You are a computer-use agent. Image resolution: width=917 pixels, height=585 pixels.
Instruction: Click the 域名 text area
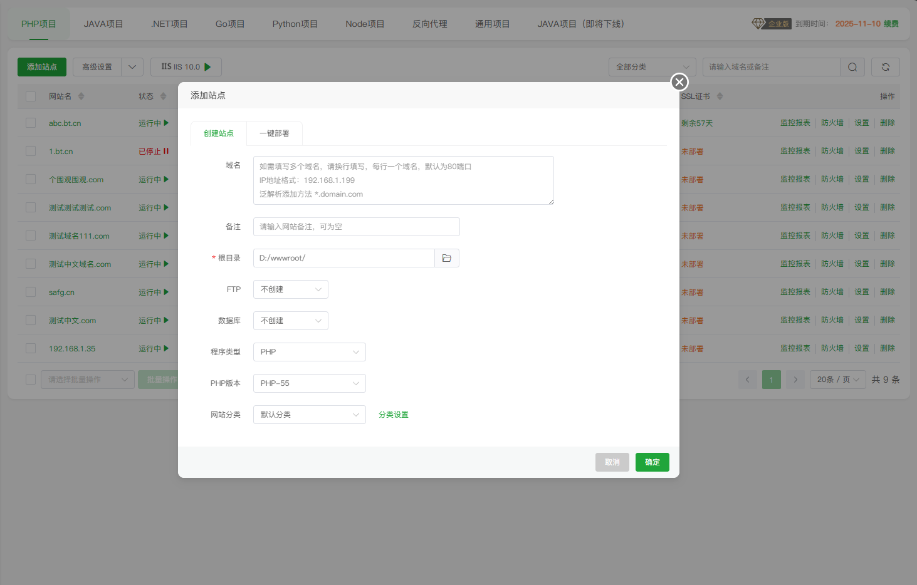point(403,180)
